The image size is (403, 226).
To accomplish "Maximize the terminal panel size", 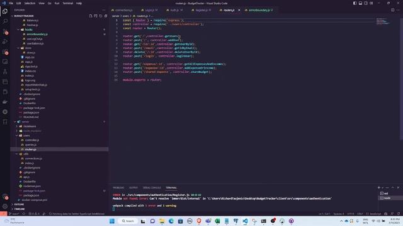I will (392, 188).
